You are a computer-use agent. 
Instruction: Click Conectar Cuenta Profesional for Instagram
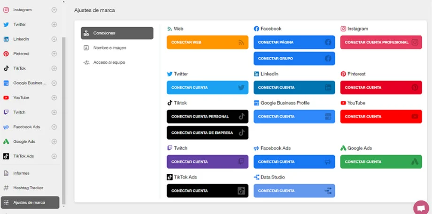point(381,42)
